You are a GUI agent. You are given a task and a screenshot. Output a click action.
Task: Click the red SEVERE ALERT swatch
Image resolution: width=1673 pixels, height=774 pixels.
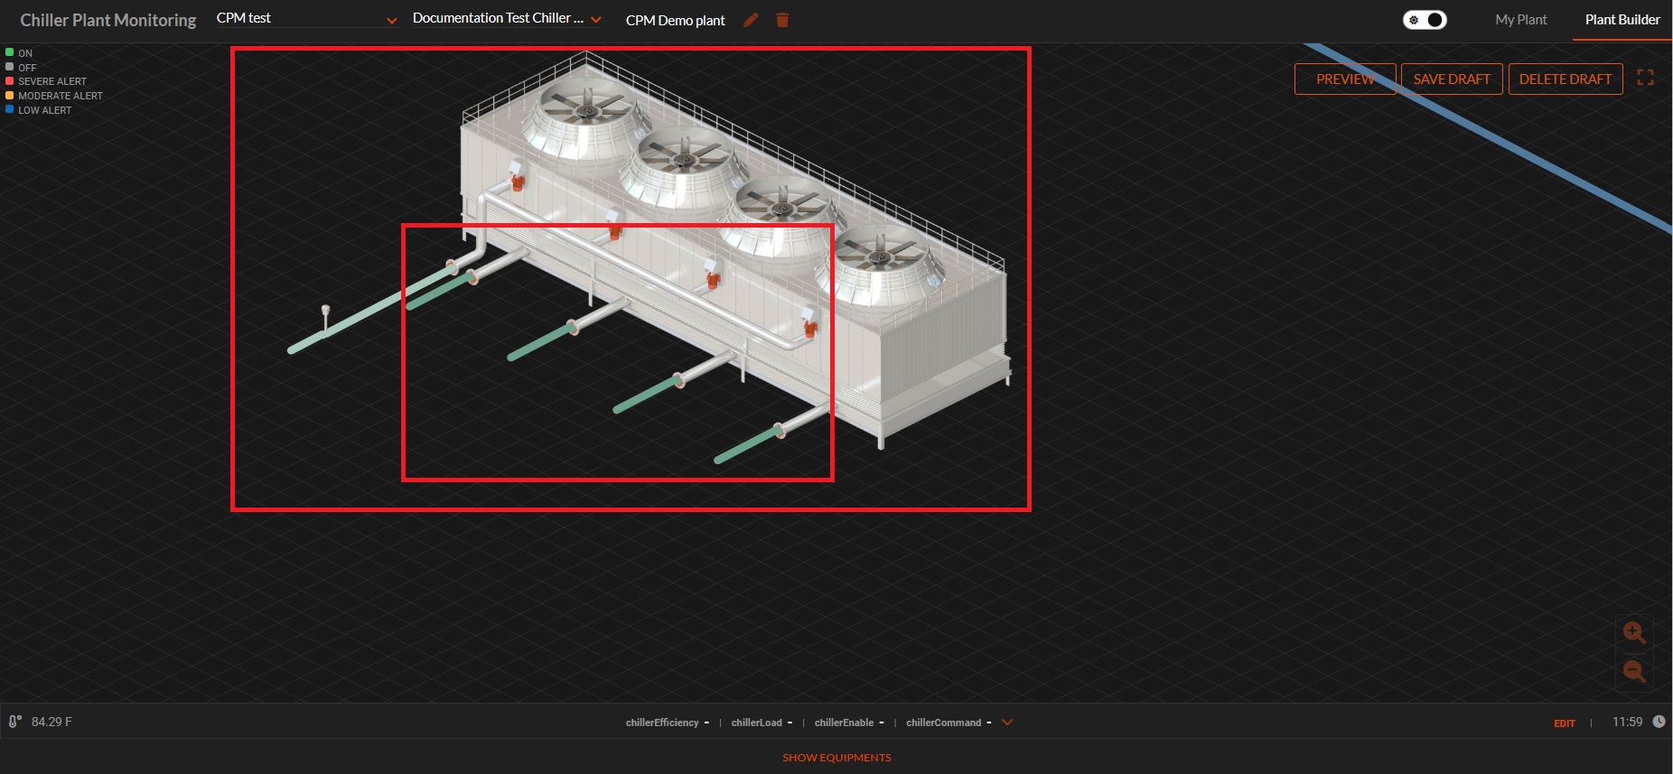tap(9, 80)
